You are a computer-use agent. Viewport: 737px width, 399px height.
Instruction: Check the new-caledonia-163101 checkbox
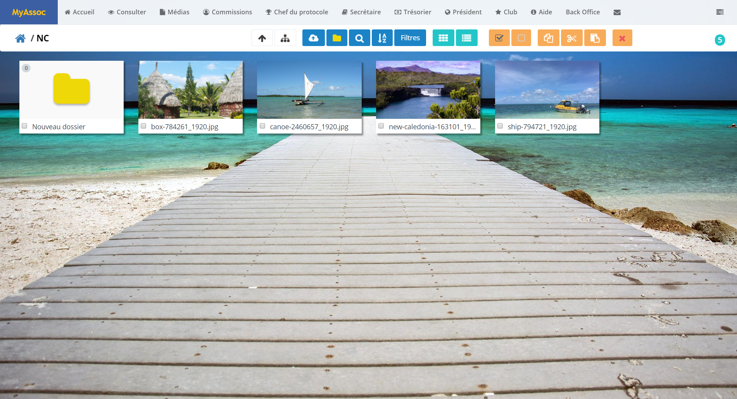click(x=381, y=126)
